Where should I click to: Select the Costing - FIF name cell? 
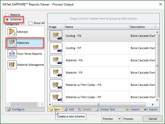(97, 48)
